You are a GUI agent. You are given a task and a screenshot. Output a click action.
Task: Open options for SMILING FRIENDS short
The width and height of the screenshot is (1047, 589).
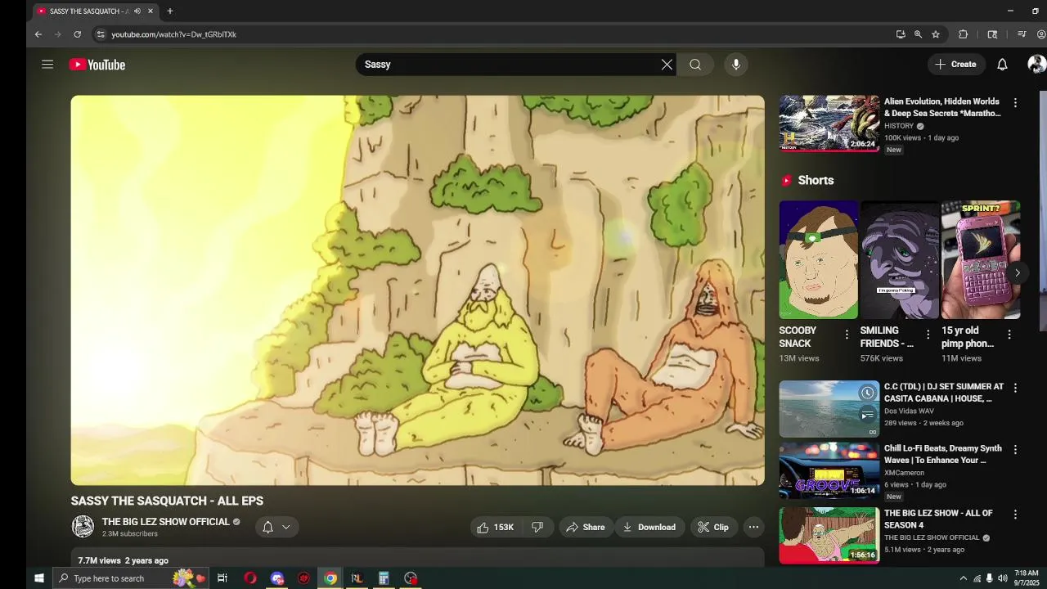pos(928,335)
